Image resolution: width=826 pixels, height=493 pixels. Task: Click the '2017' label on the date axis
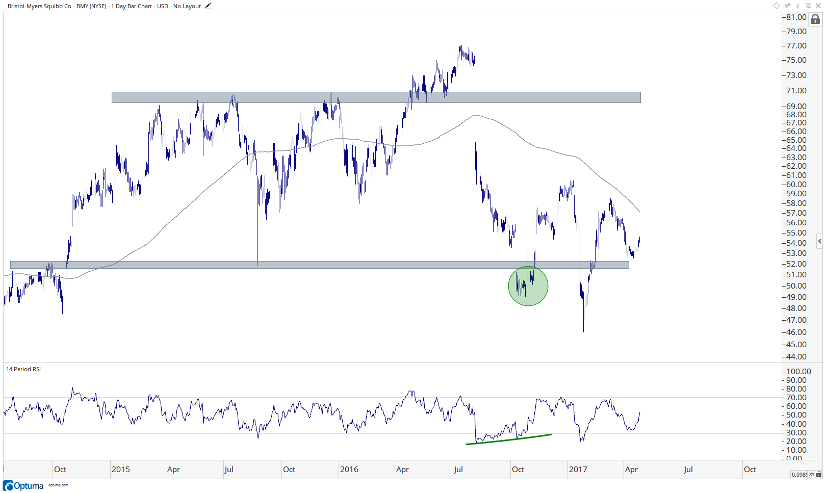click(x=578, y=470)
